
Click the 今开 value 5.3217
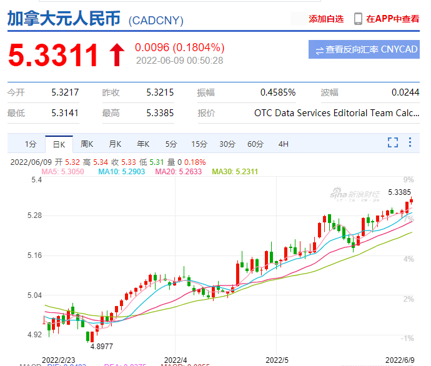[x=65, y=92]
